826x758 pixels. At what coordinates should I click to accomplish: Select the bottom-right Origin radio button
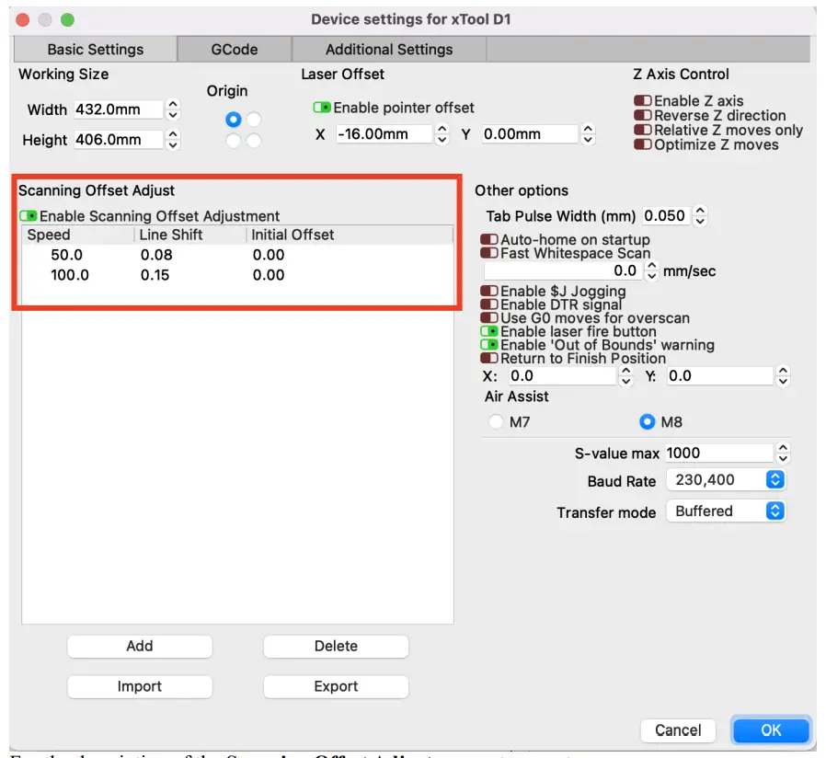click(254, 141)
